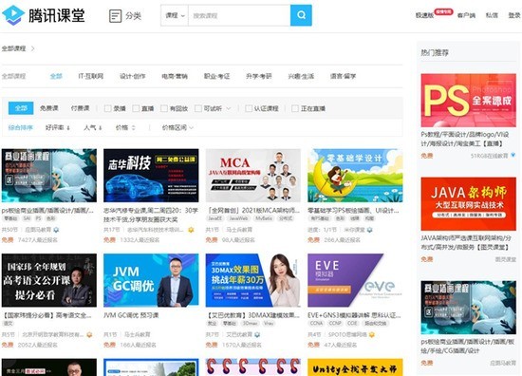
Task: Expand the 可试听 dropdown arrow
Action: tap(229, 108)
